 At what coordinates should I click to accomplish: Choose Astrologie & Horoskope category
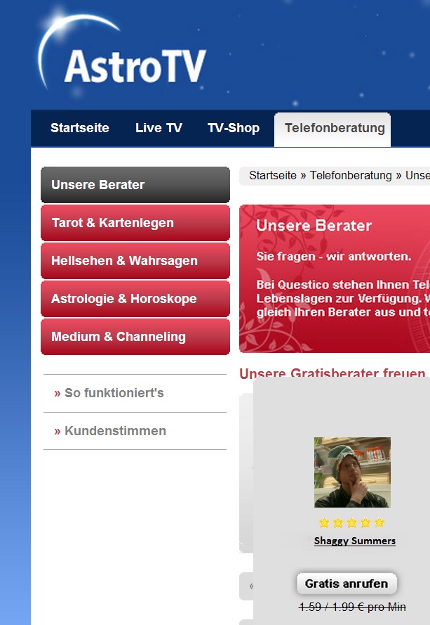point(135,299)
